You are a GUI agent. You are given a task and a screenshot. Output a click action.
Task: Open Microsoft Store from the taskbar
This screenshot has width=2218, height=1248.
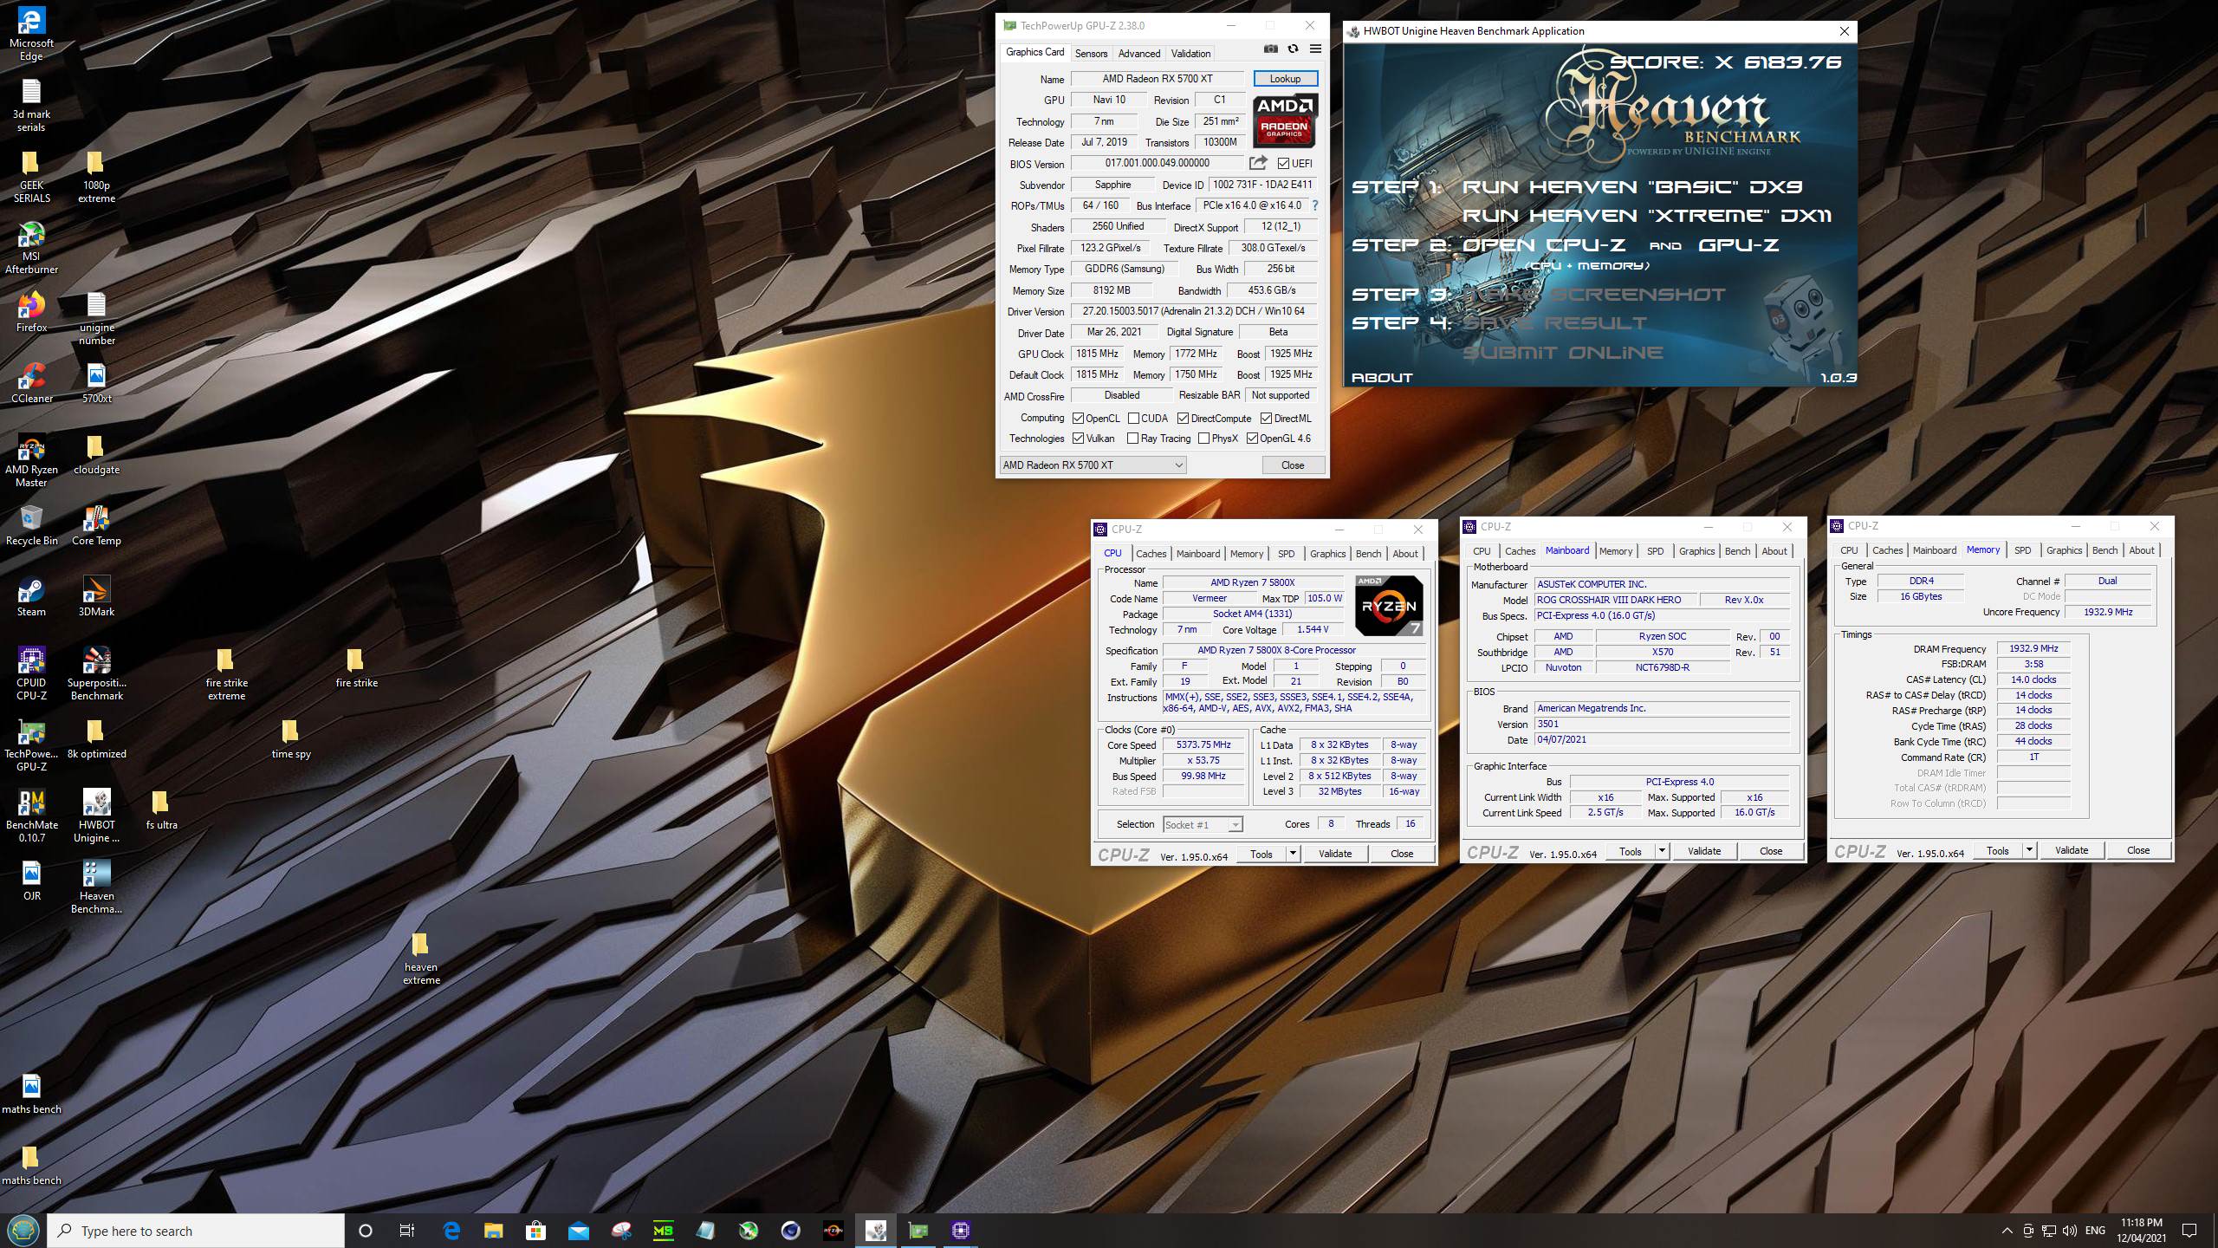(x=535, y=1231)
